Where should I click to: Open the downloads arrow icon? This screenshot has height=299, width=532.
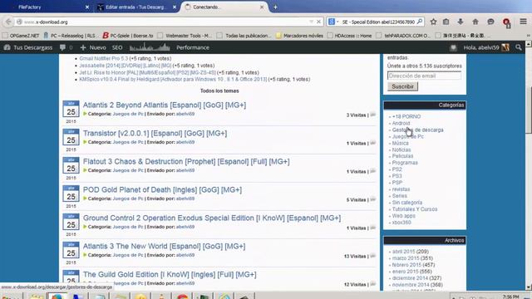click(461, 22)
